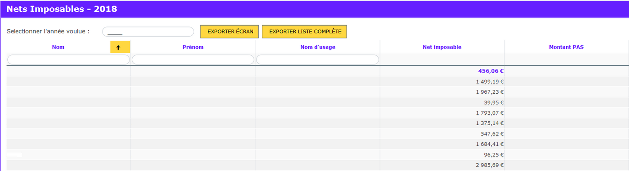This screenshot has height=171, width=629.
Task: Select the row with 456,06 € amount
Action: pyautogui.click(x=318, y=71)
